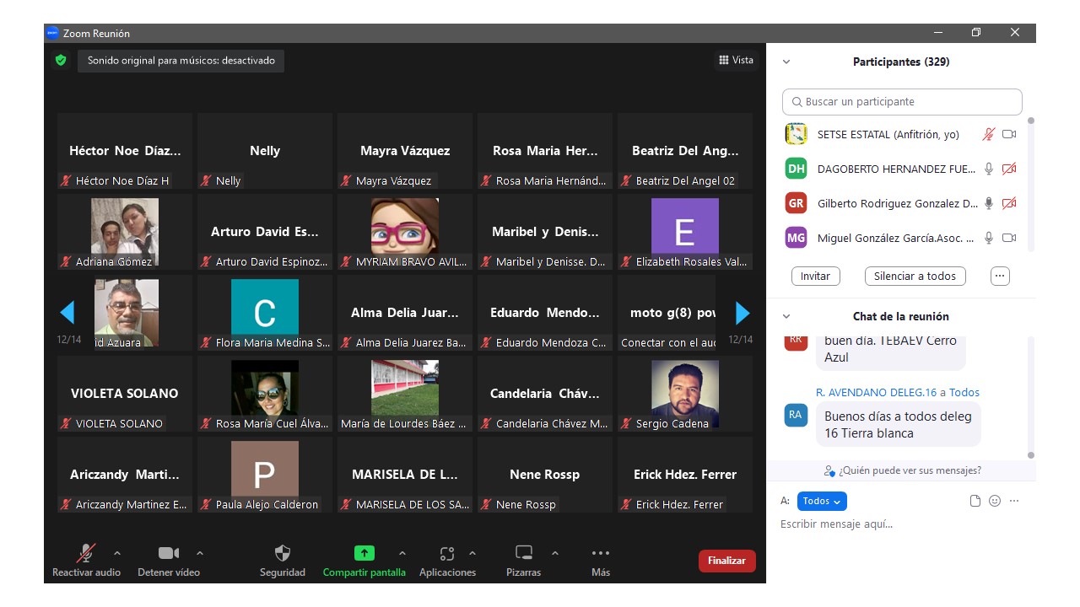1080x607 pixels.
Task: Click the file attachment icon in chat
Action: [x=975, y=501]
